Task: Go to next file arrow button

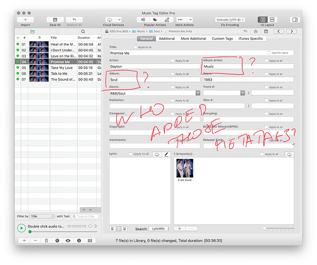Action: tap(292, 31)
